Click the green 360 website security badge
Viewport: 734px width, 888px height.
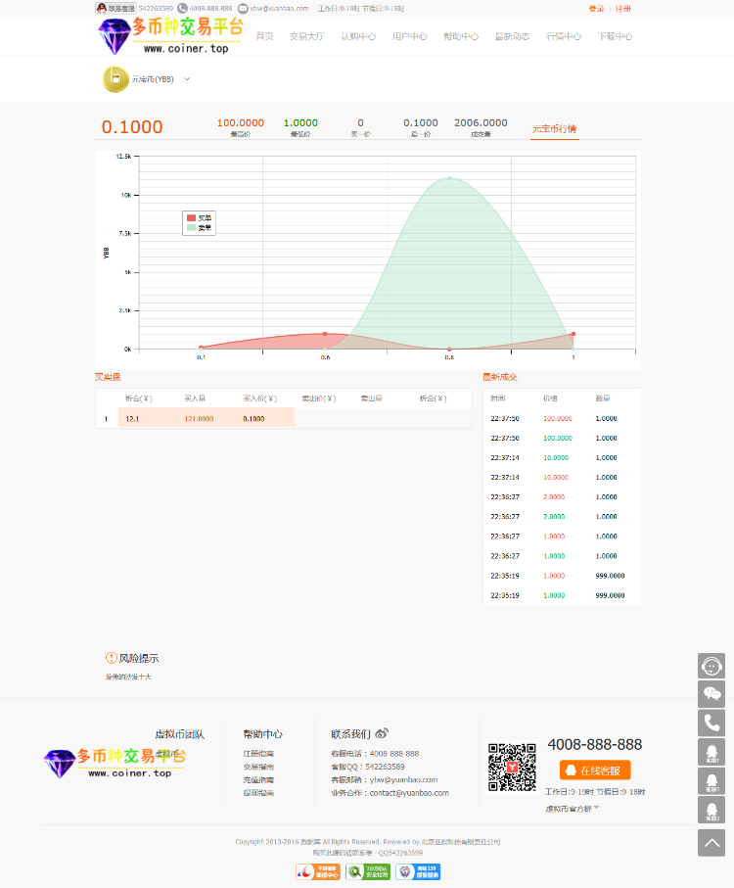[x=368, y=871]
